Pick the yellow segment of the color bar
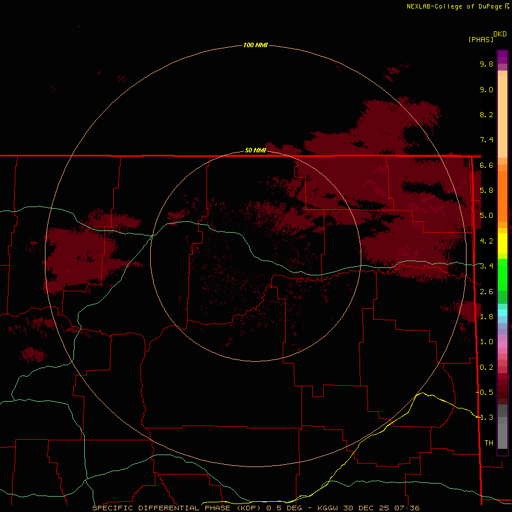Viewport: 512px width, 512px height. 502,243
